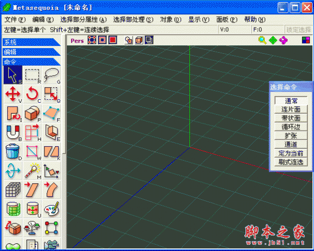
Task: Toggle solid face display in viewport toolbar
Action: pyautogui.click(x=113, y=40)
